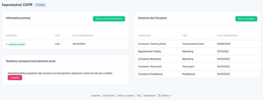The height and width of the screenshot is (100, 263).
Task: Click Gestione consenso tracciamento email heading
Action: [x=31, y=61]
